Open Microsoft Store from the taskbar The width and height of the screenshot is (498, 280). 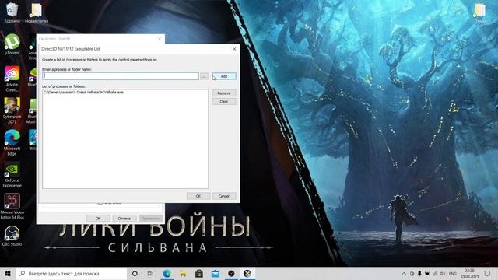tap(199, 273)
